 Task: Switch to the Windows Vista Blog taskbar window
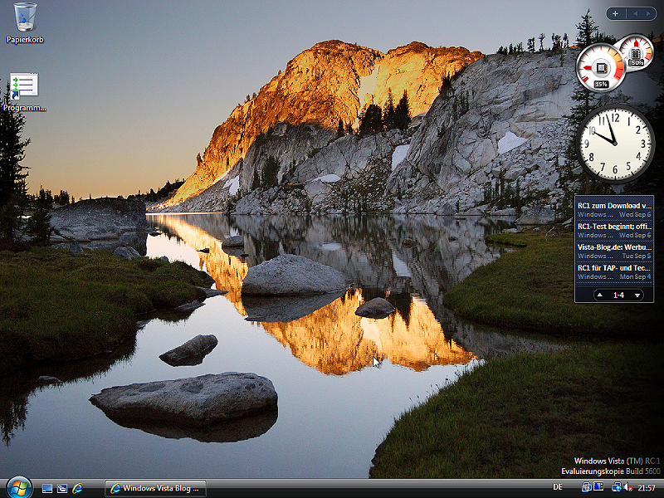pos(155,488)
